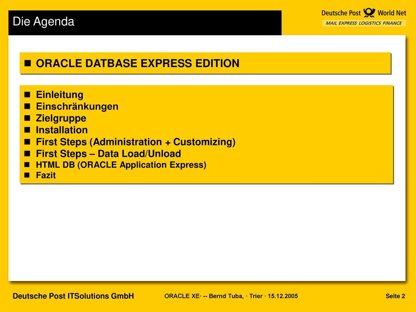Click the date "15.12.2005"
416x312 pixels.
[283, 296]
